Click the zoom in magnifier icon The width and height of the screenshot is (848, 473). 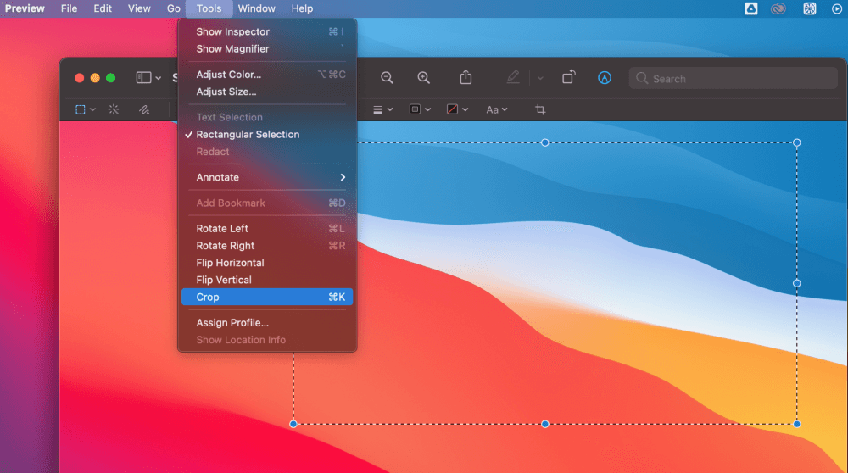(424, 78)
